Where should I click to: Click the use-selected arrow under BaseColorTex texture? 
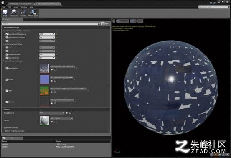coord(52,69)
